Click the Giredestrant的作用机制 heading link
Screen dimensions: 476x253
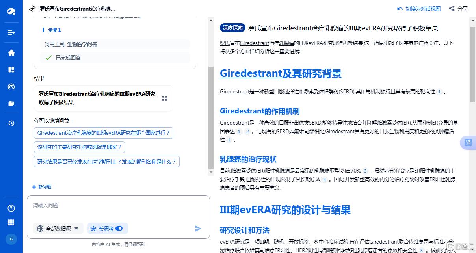click(x=260, y=111)
